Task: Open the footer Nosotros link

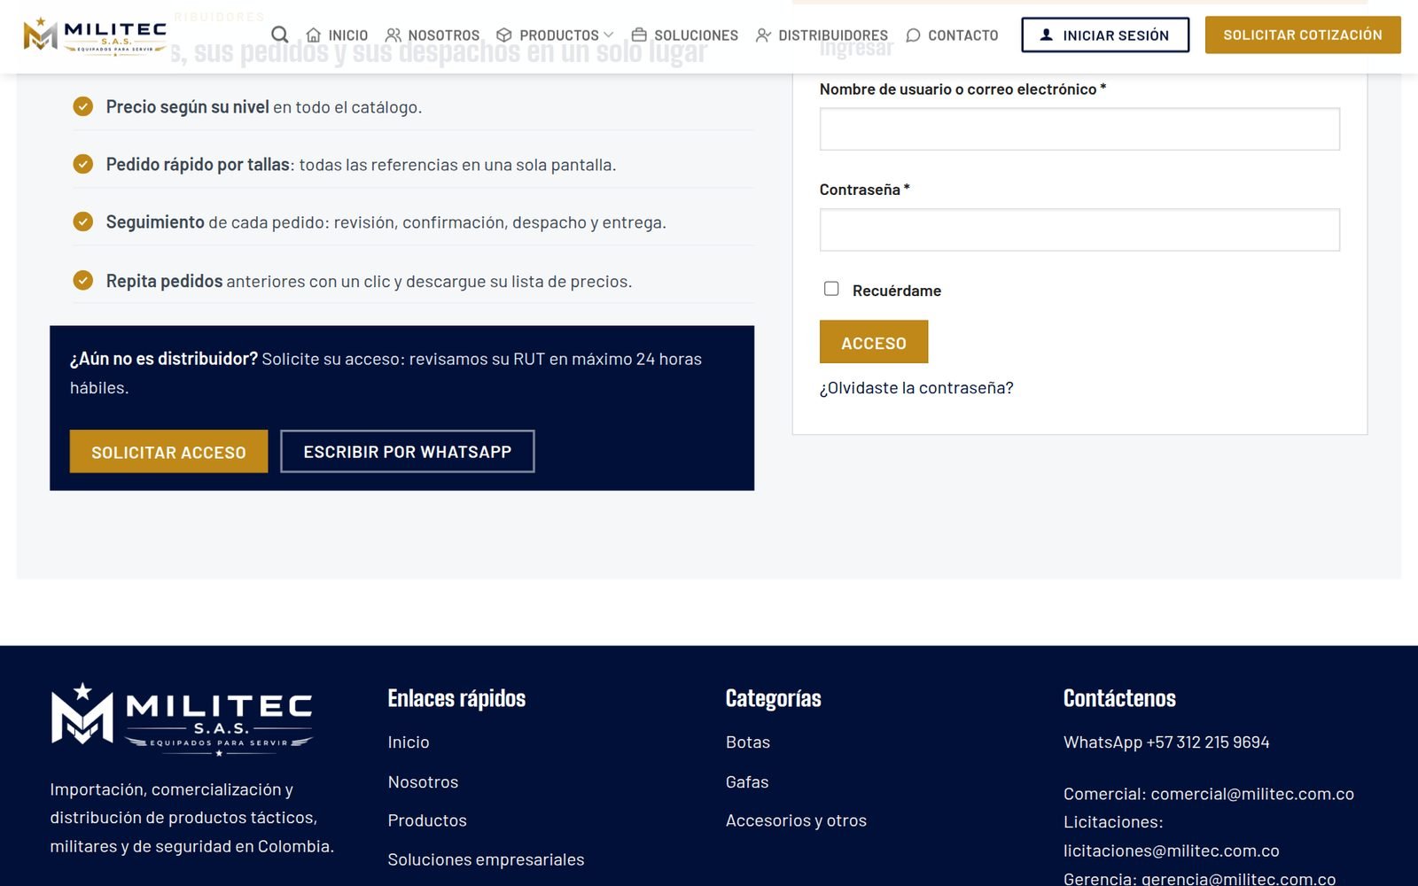Action: pyautogui.click(x=423, y=782)
